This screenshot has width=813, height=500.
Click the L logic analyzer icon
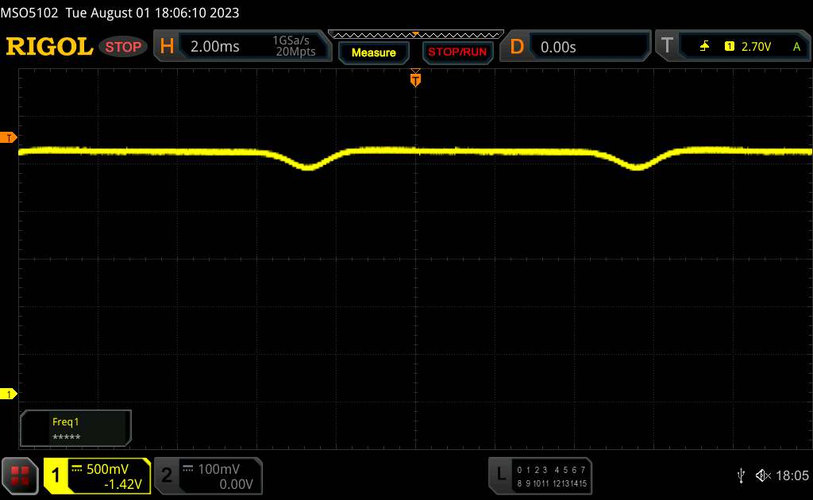point(501,475)
